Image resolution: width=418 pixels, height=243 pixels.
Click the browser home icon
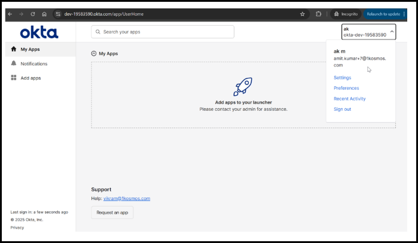click(x=44, y=14)
